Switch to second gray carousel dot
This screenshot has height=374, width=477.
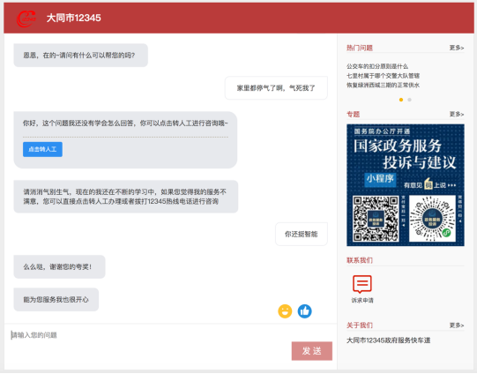[x=409, y=100]
